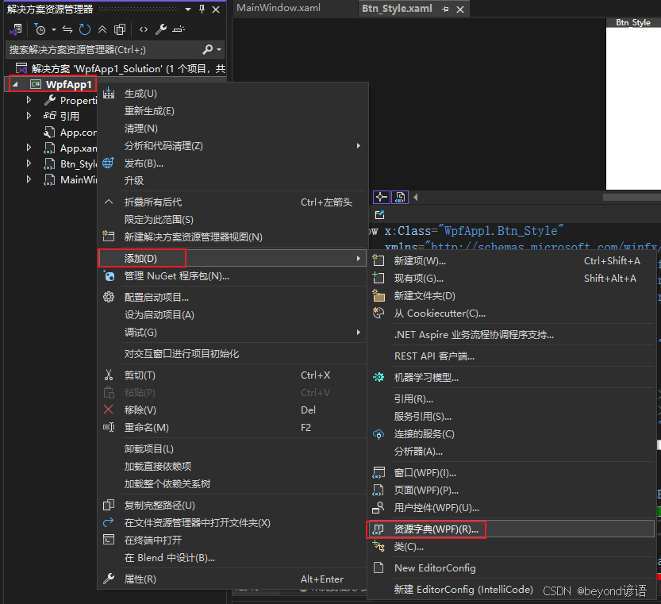661x604 pixels.
Task: Click the Cookiecutter icon in submenu
Action: coord(379,313)
